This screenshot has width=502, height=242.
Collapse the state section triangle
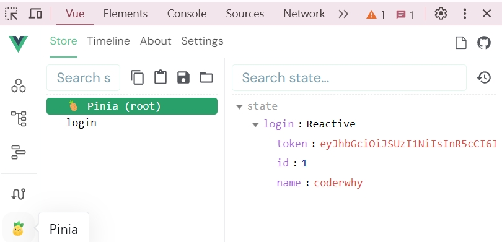click(239, 107)
